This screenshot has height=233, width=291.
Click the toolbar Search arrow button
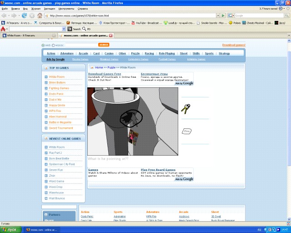pos(70,29)
